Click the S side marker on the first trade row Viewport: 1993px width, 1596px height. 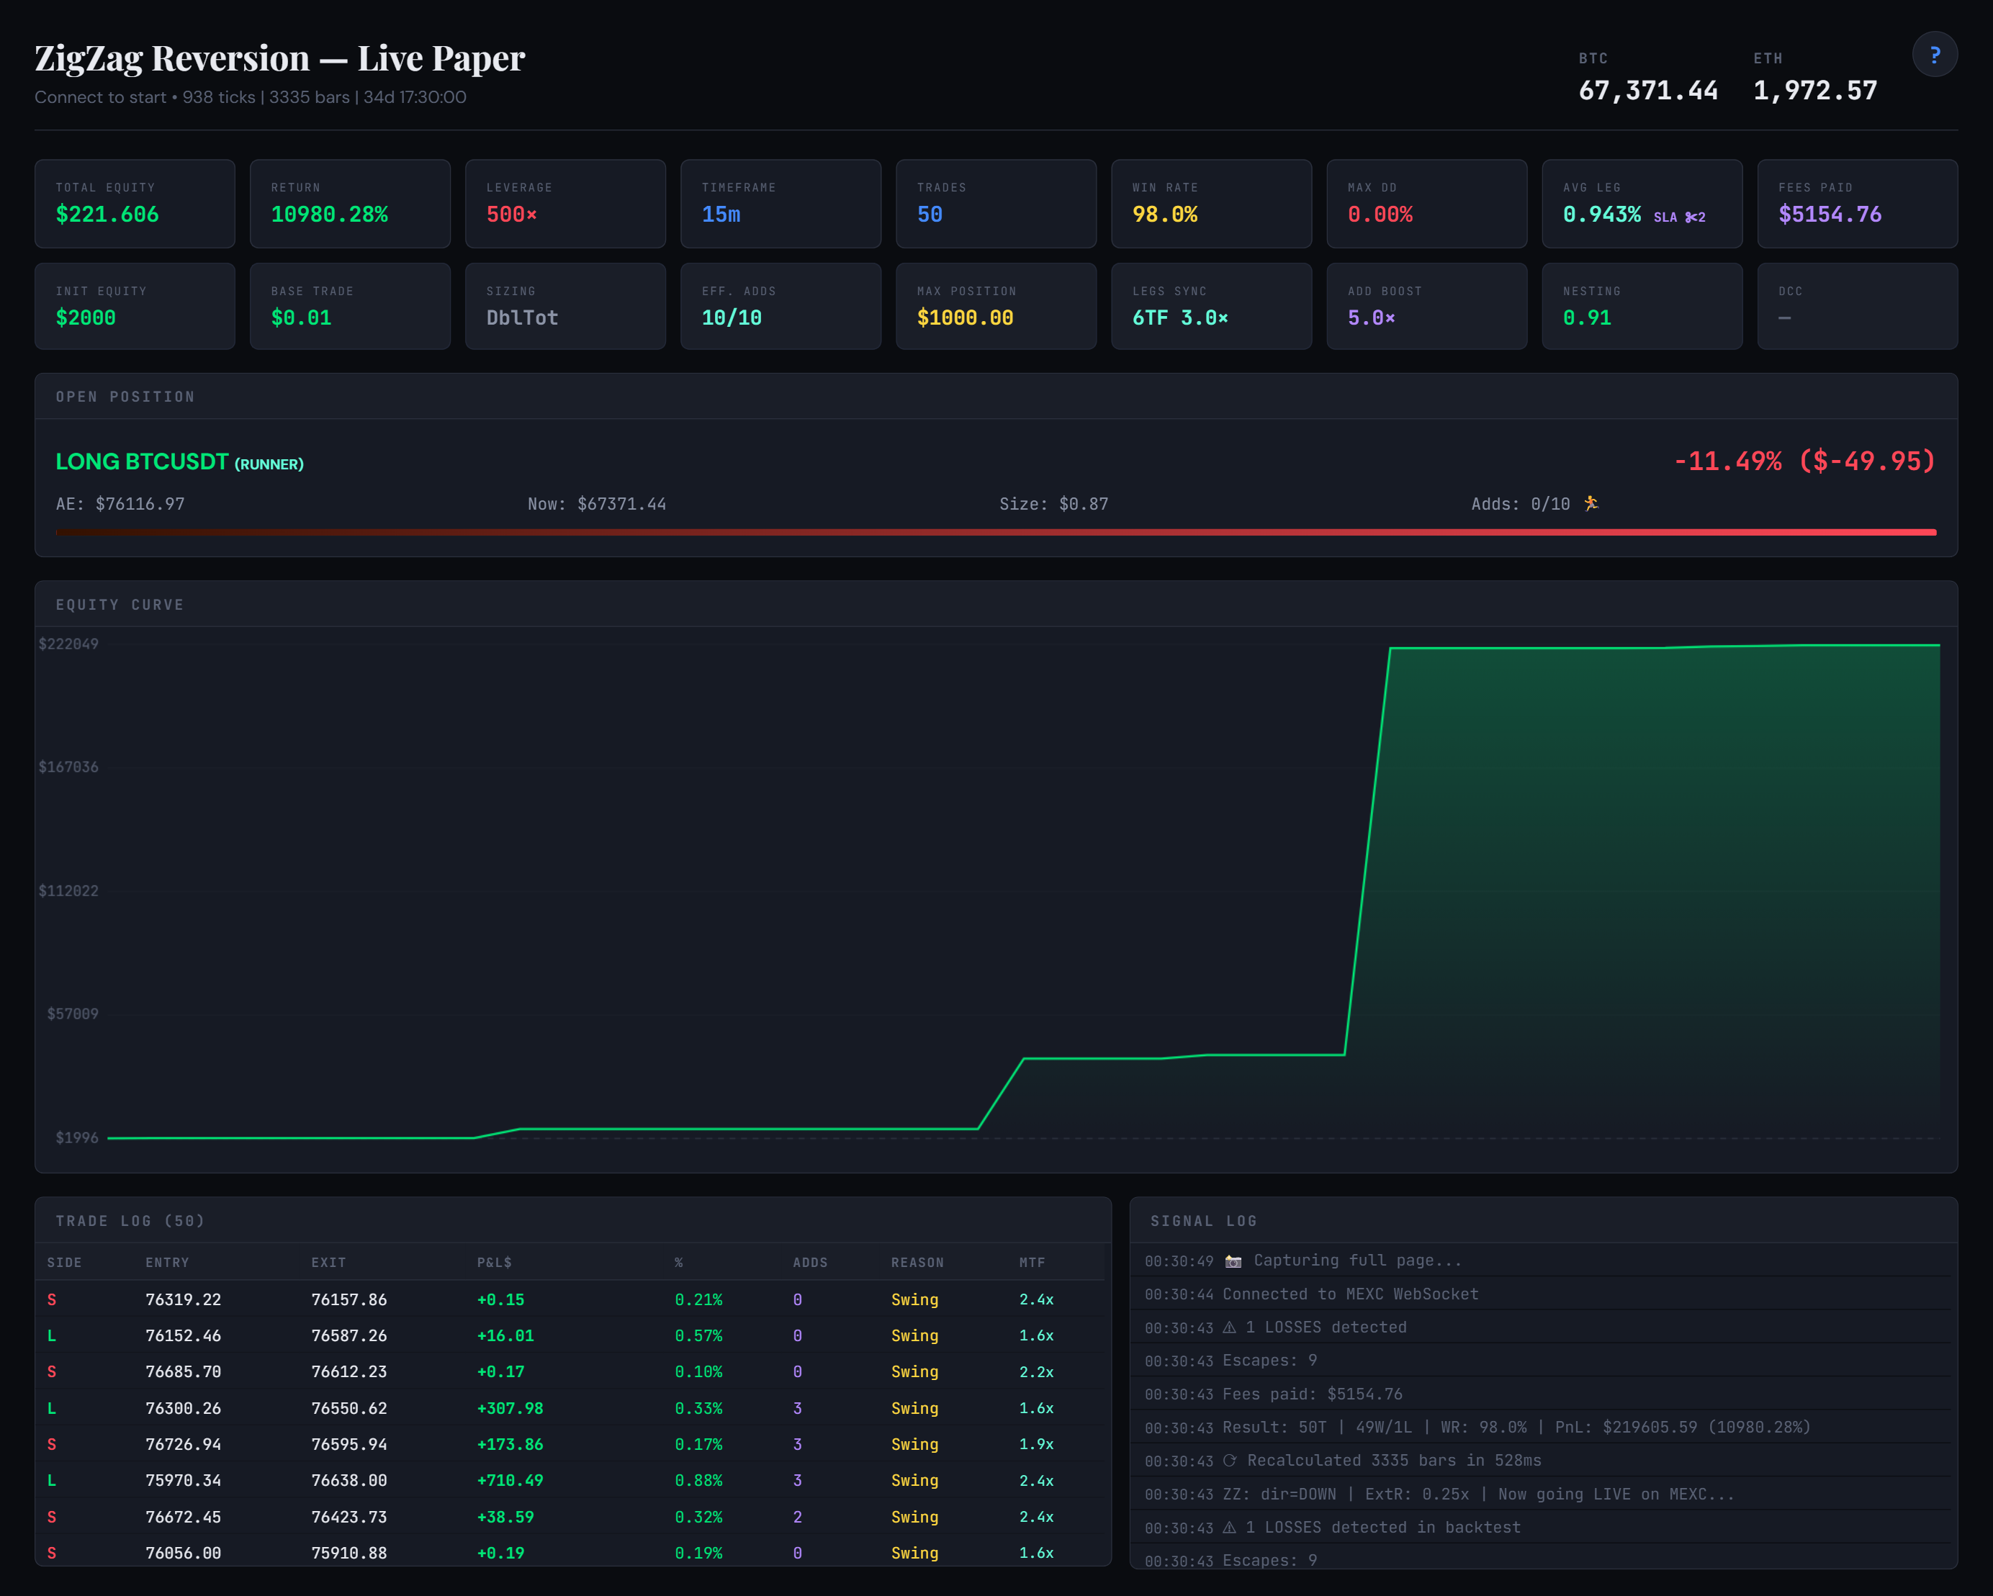pos(52,1299)
